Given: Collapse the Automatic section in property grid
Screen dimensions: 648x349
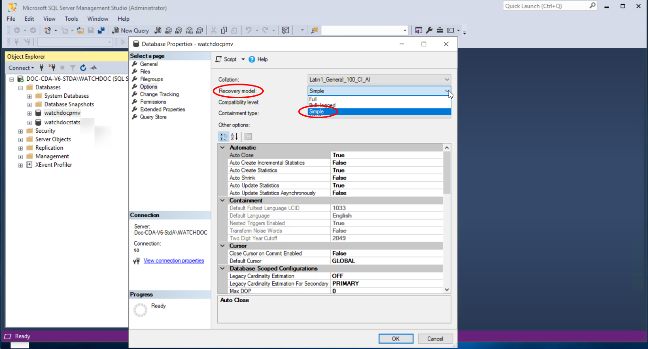Looking at the screenshot, I should (x=223, y=148).
